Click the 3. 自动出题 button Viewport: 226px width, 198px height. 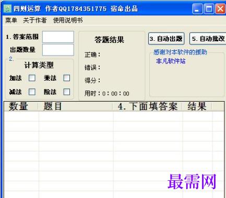(x=166, y=39)
